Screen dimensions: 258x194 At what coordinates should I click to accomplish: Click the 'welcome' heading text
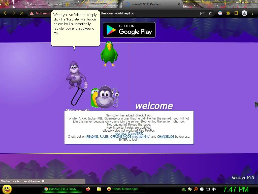pyautogui.click(x=154, y=106)
